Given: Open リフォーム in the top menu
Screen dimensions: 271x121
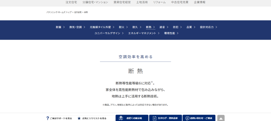Looking at the screenshot, I should click(159, 2).
